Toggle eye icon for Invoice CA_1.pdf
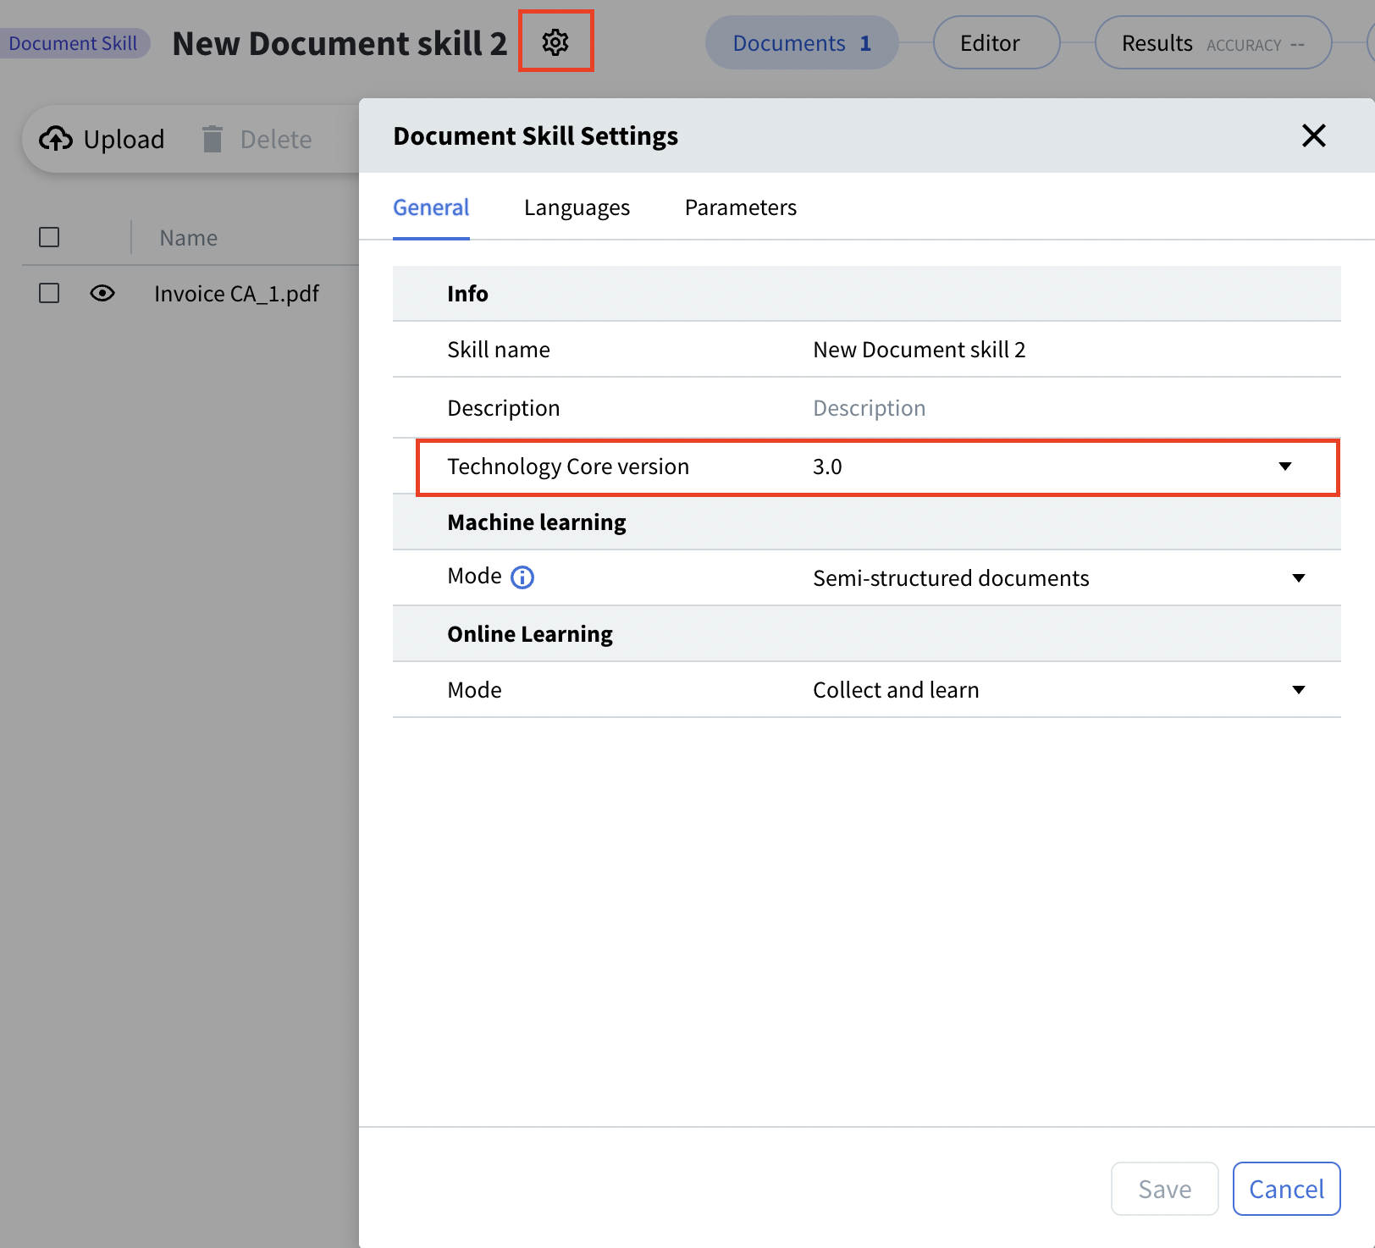 [102, 293]
